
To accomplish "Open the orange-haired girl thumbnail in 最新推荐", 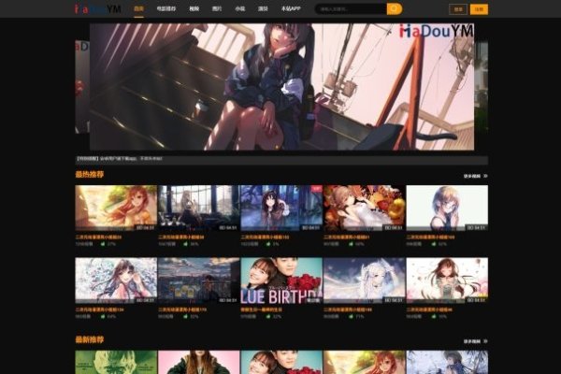I will pos(365,362).
